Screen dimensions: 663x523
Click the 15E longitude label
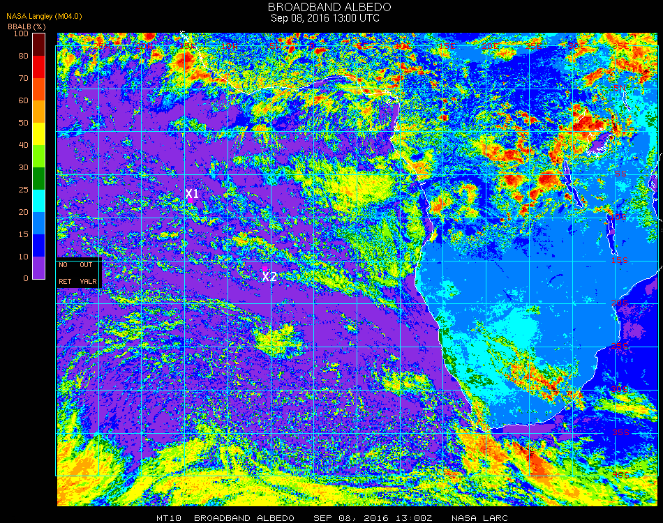[x=447, y=46]
